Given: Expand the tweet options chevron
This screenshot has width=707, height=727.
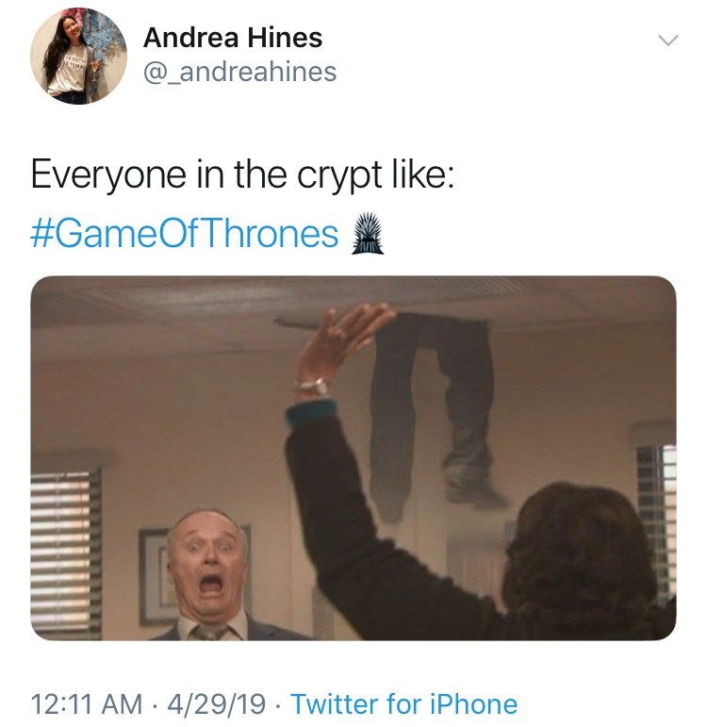Looking at the screenshot, I should point(668,41).
